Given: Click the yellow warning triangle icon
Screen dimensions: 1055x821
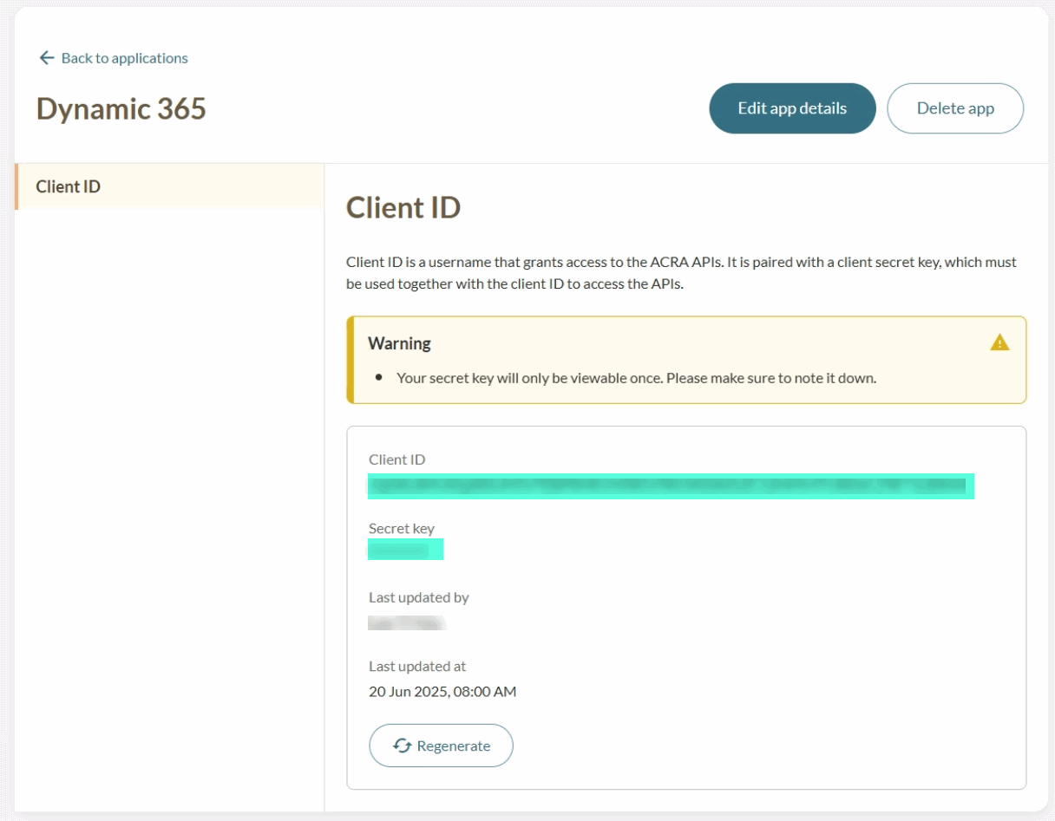Looking at the screenshot, I should click(999, 342).
